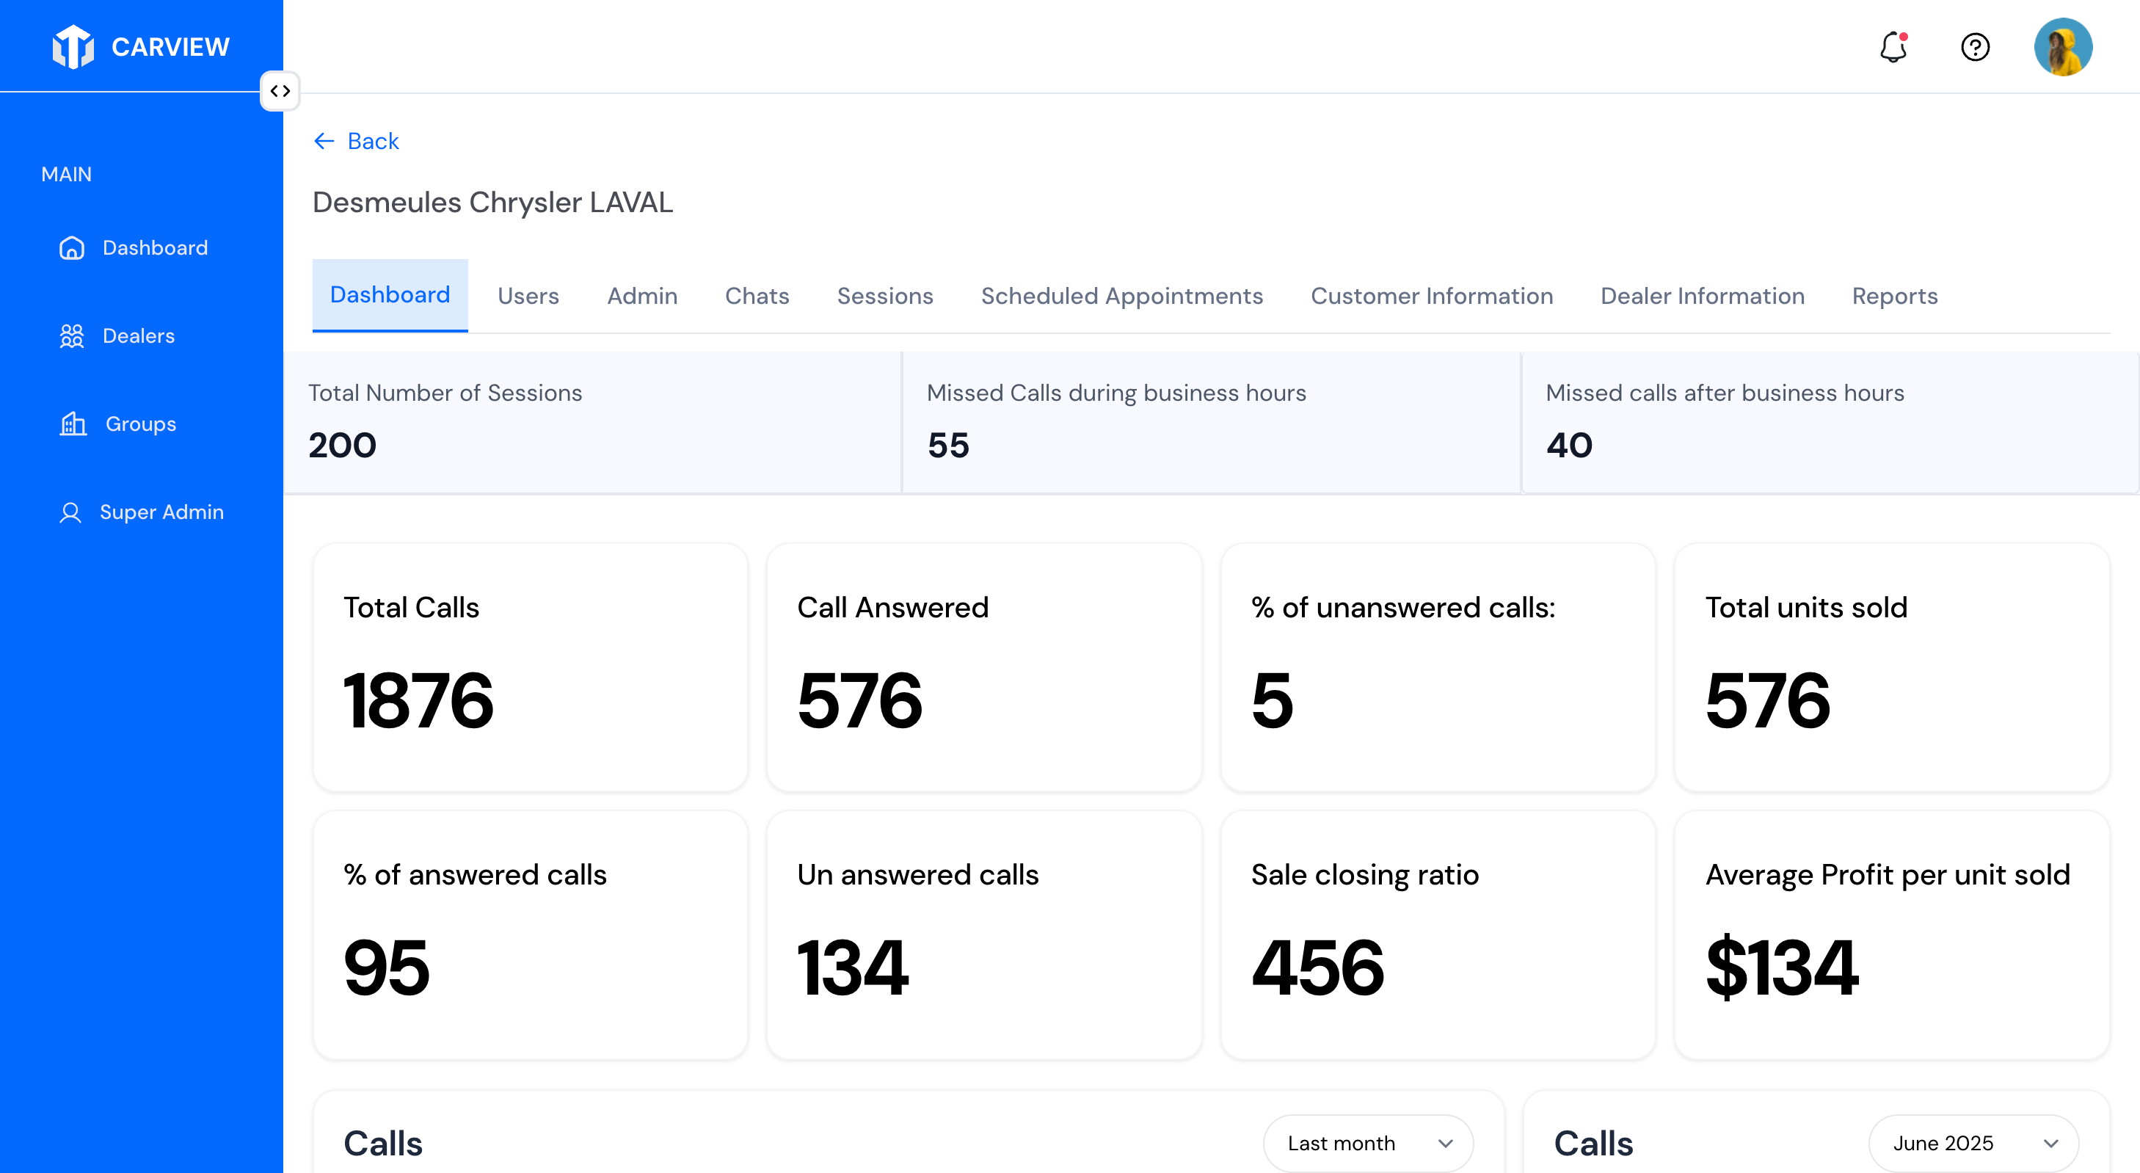Click the Total Calls card
Screen dimensions: 2140x1173
coord(530,667)
